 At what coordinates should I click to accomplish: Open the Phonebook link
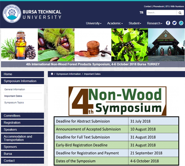pyautogui.click(x=158, y=6)
